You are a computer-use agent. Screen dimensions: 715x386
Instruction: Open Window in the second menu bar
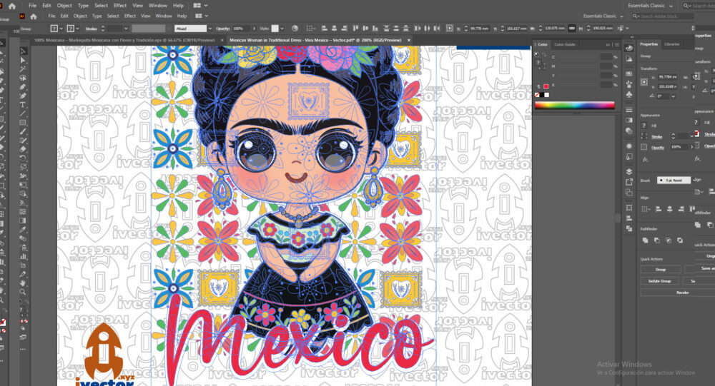[x=164, y=16]
